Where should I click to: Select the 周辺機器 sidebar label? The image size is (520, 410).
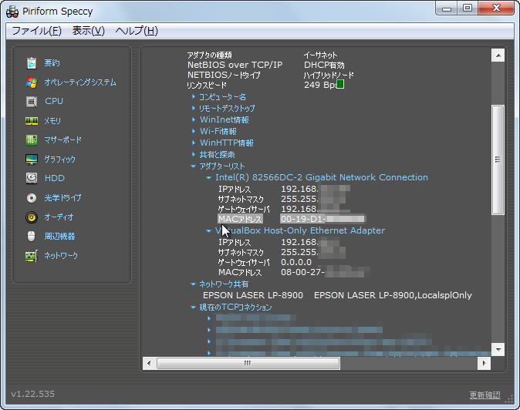tap(59, 236)
